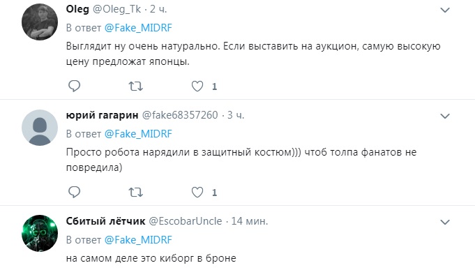This screenshot has width=475, height=270.
Task: Open options chevron on Oleg's tweet
Action: click(x=445, y=10)
